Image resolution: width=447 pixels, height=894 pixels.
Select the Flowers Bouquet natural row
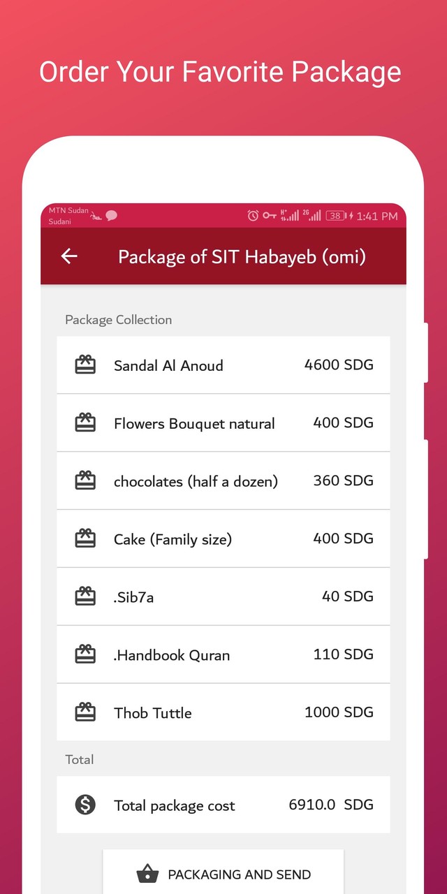[x=223, y=423]
